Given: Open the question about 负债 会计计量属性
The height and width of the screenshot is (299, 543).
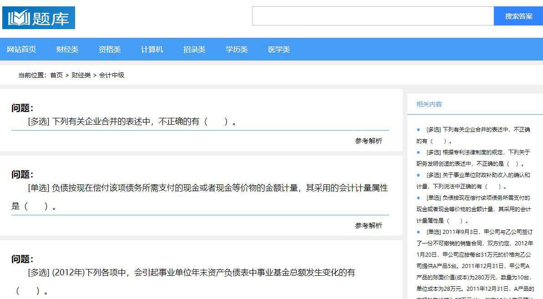Looking at the screenshot, I should (x=199, y=197).
